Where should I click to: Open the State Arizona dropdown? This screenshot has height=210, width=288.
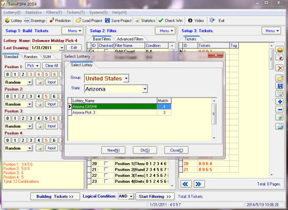(x=145, y=89)
